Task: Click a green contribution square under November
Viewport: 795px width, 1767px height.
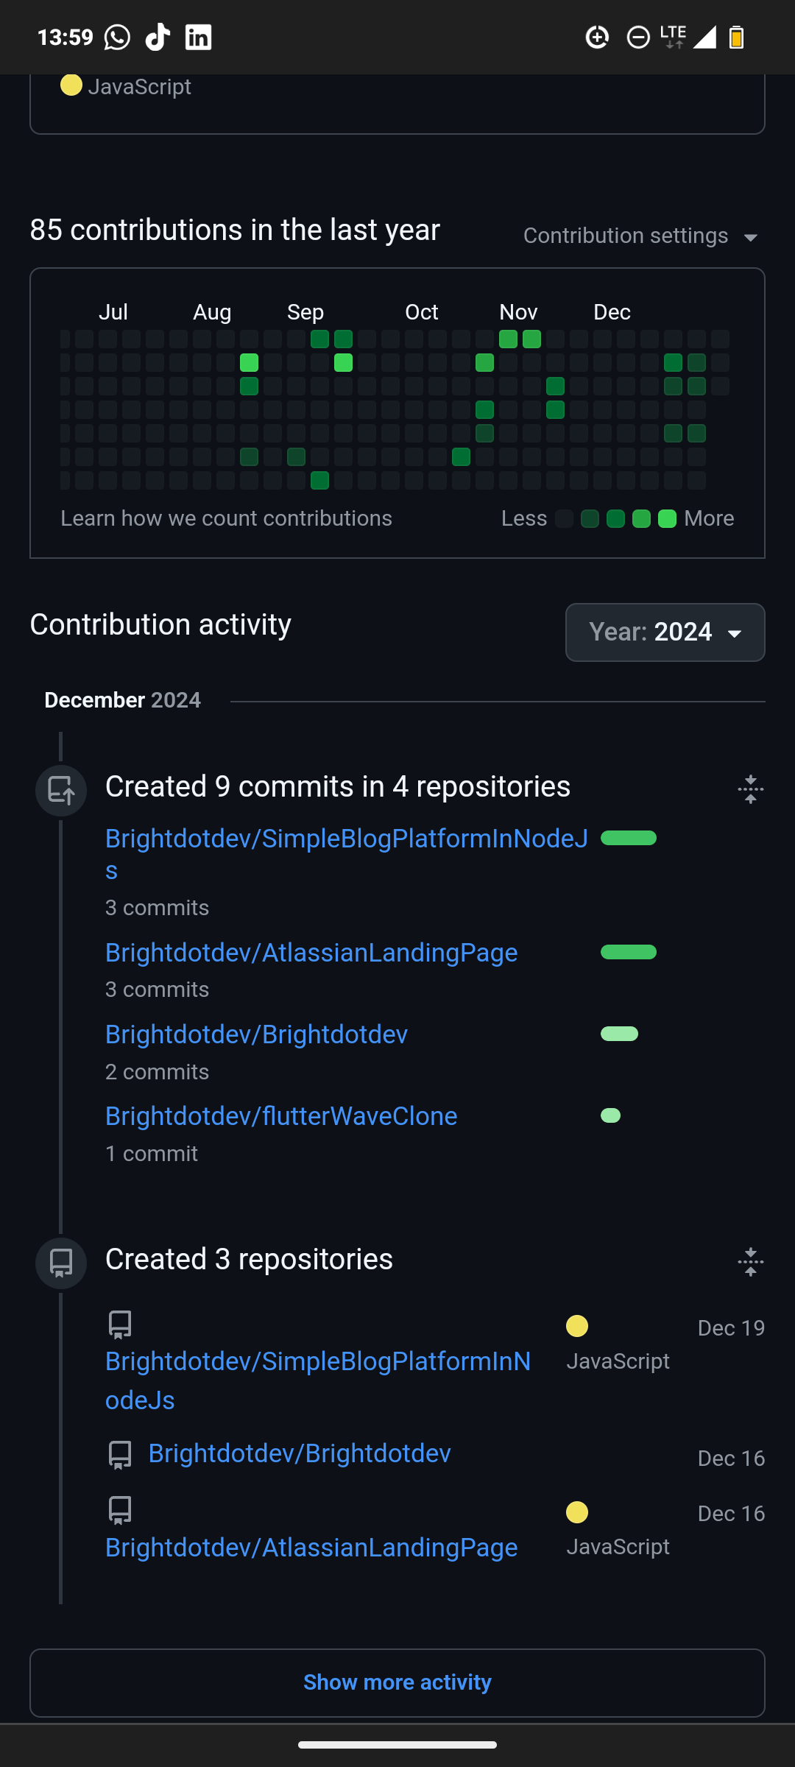Action: (x=508, y=339)
